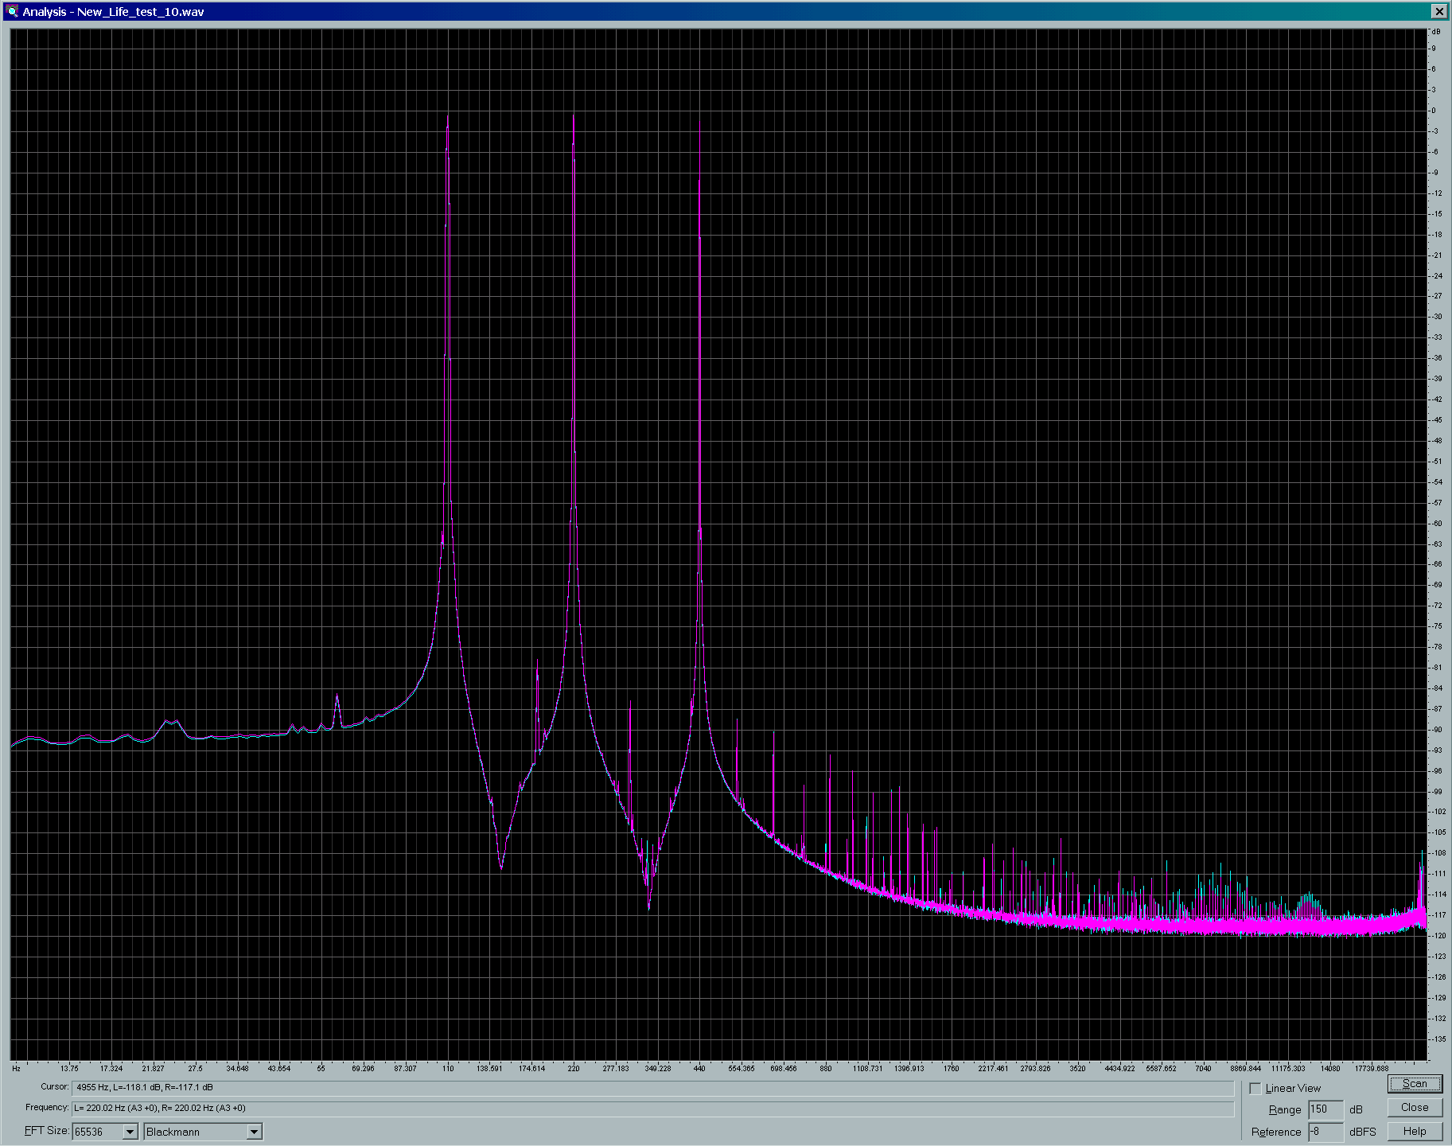
Task: Click the Close button
Action: (x=1415, y=1107)
